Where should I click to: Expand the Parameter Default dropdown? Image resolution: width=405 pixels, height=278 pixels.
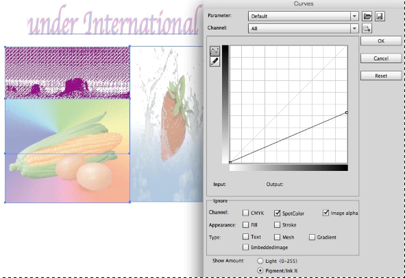click(303, 16)
